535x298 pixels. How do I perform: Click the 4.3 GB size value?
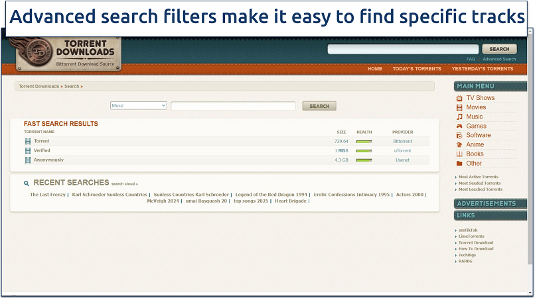click(341, 160)
